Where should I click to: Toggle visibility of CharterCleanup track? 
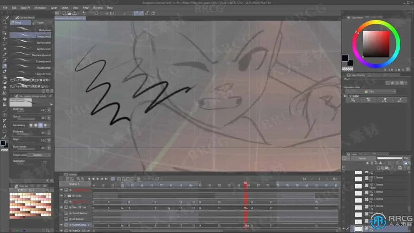pos(61,225)
